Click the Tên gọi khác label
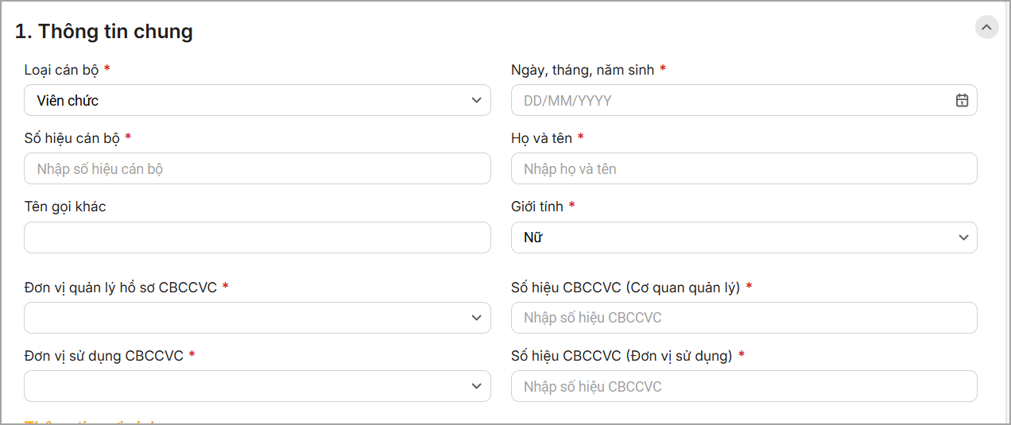Image resolution: width=1011 pixels, height=425 pixels. coord(65,207)
